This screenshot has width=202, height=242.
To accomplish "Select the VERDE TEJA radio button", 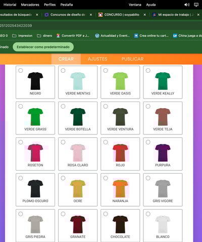I will (x=148, y=106).
